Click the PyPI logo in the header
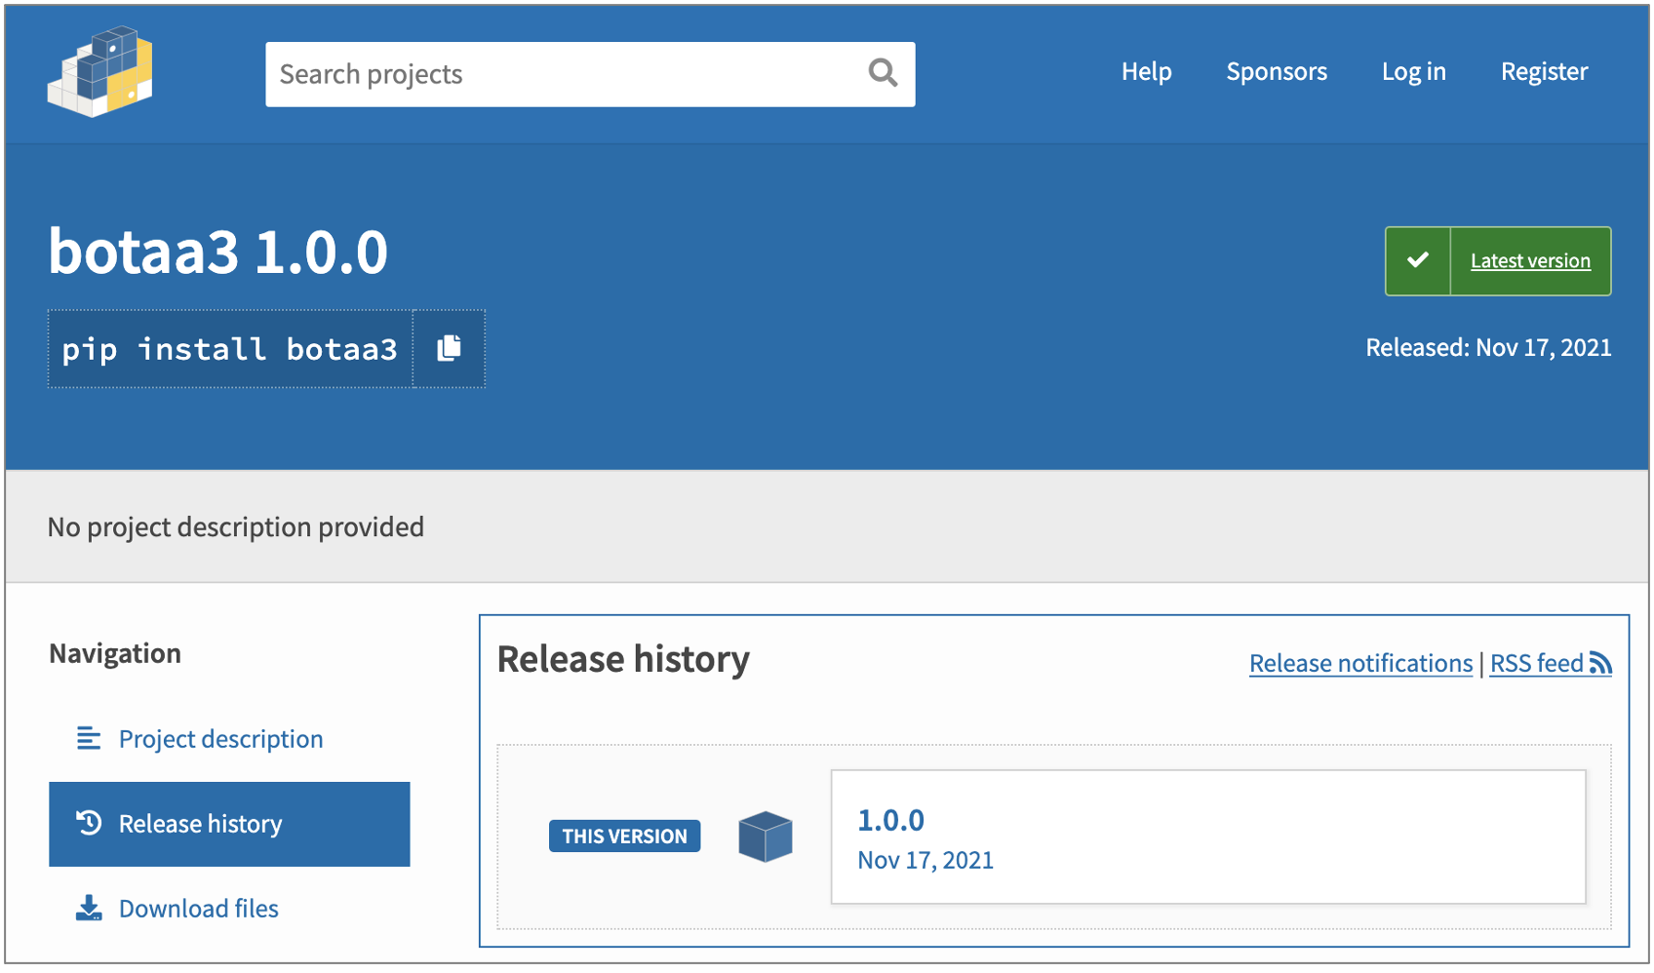The height and width of the screenshot is (973, 1654). [100, 72]
